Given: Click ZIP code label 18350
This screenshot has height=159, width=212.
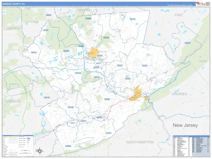Looking at the screenshot, I should tap(66, 51).
